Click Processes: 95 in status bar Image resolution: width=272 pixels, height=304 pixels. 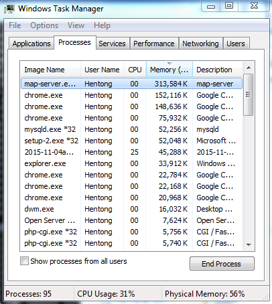[28, 294]
